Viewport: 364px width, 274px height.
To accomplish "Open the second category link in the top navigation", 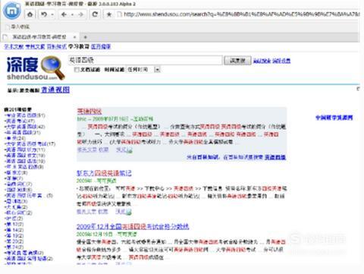I will click(35, 46).
